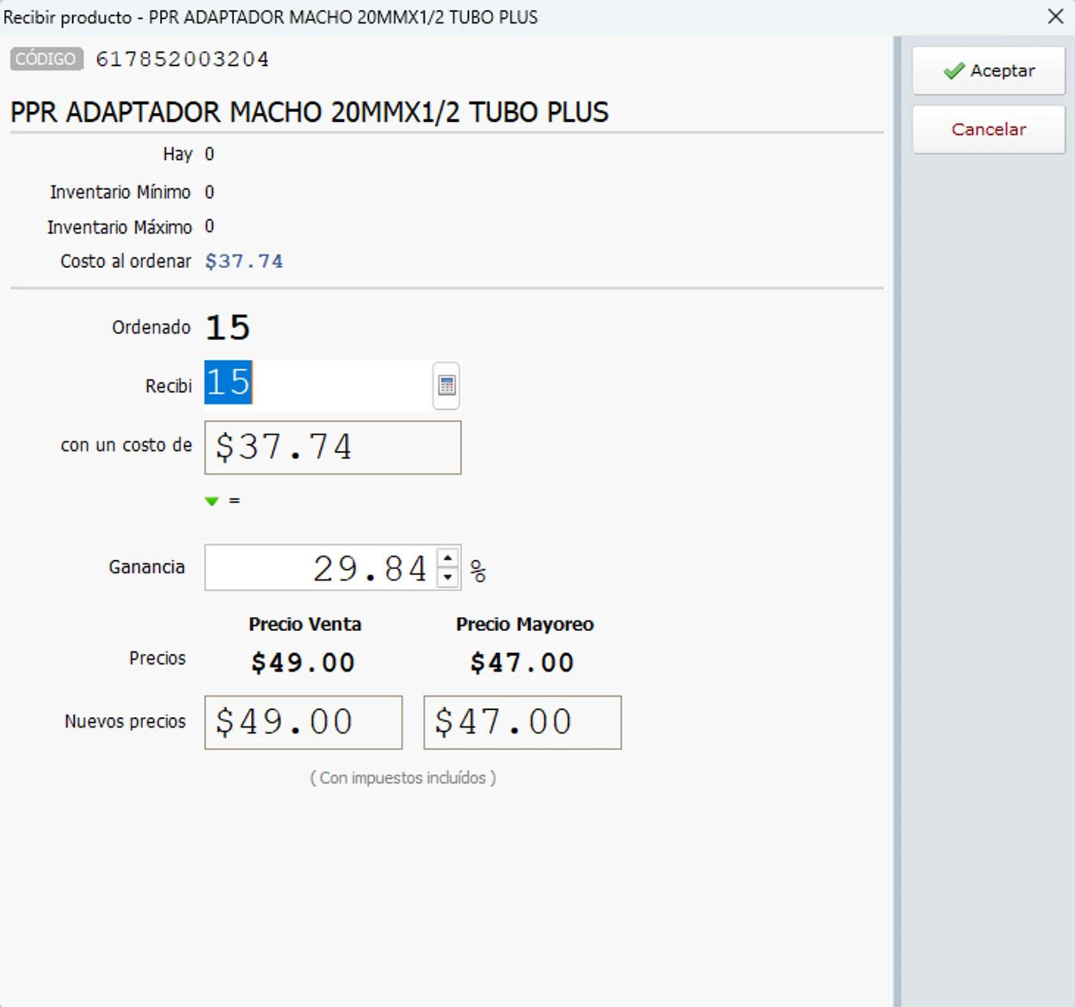The image size is (1075, 1007).
Task: Click the bold Ordenado quantity 15
Action: [x=228, y=328]
